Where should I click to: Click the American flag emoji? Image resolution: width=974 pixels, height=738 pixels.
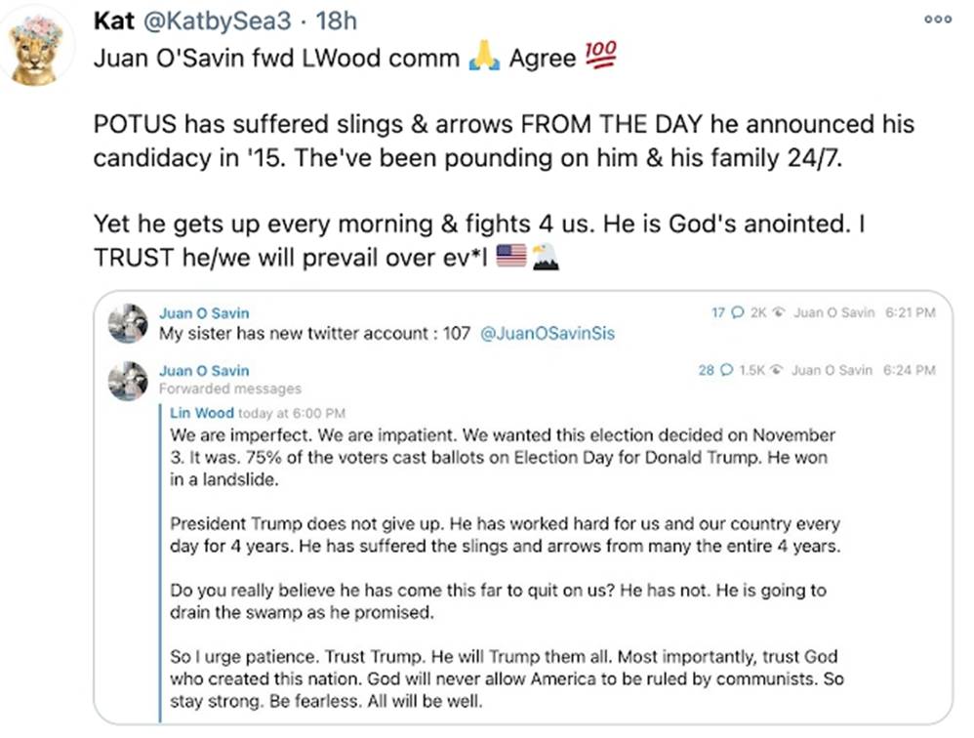click(x=511, y=256)
